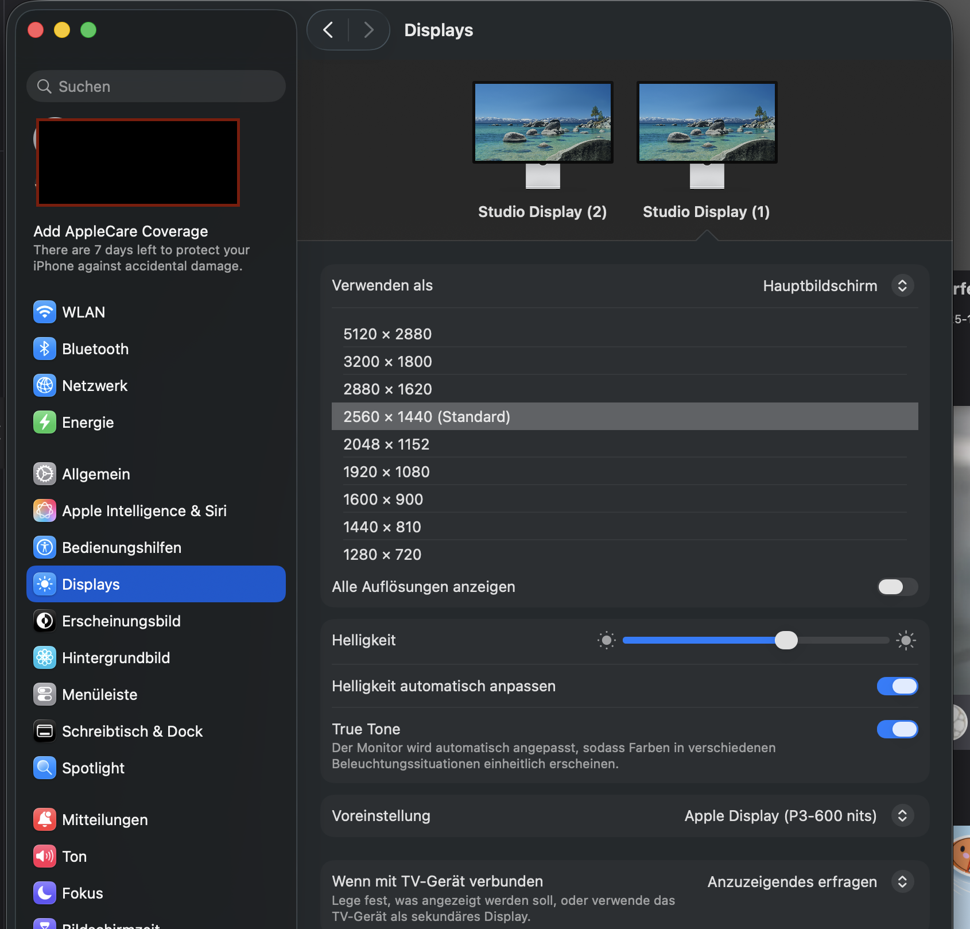The image size is (970, 929).
Task: Click the green fullscreen window button
Action: 88,30
